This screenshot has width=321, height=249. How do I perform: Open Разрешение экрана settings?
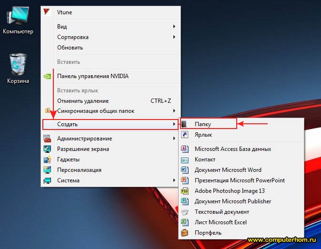(111, 149)
